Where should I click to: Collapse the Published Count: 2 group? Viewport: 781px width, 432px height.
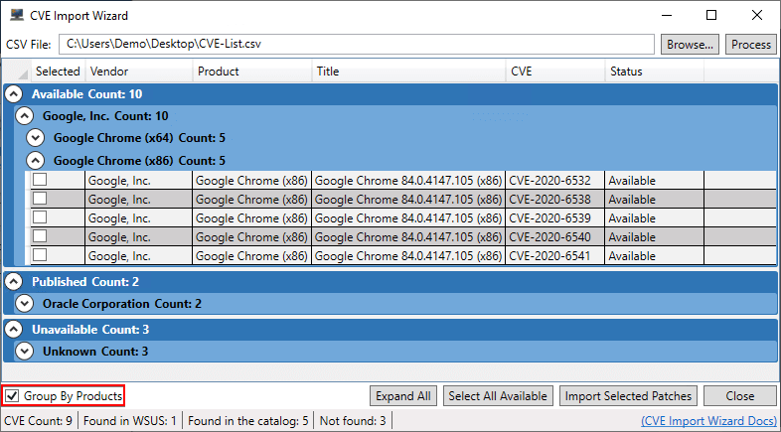click(14, 282)
